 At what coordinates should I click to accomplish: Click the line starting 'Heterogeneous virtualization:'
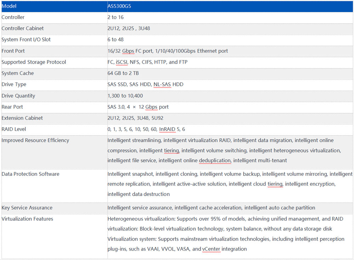(225, 219)
